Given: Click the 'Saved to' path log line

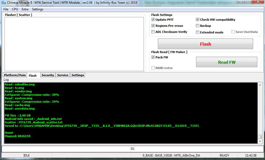Looking at the screenshot, I should pyautogui.click(x=102, y=126).
